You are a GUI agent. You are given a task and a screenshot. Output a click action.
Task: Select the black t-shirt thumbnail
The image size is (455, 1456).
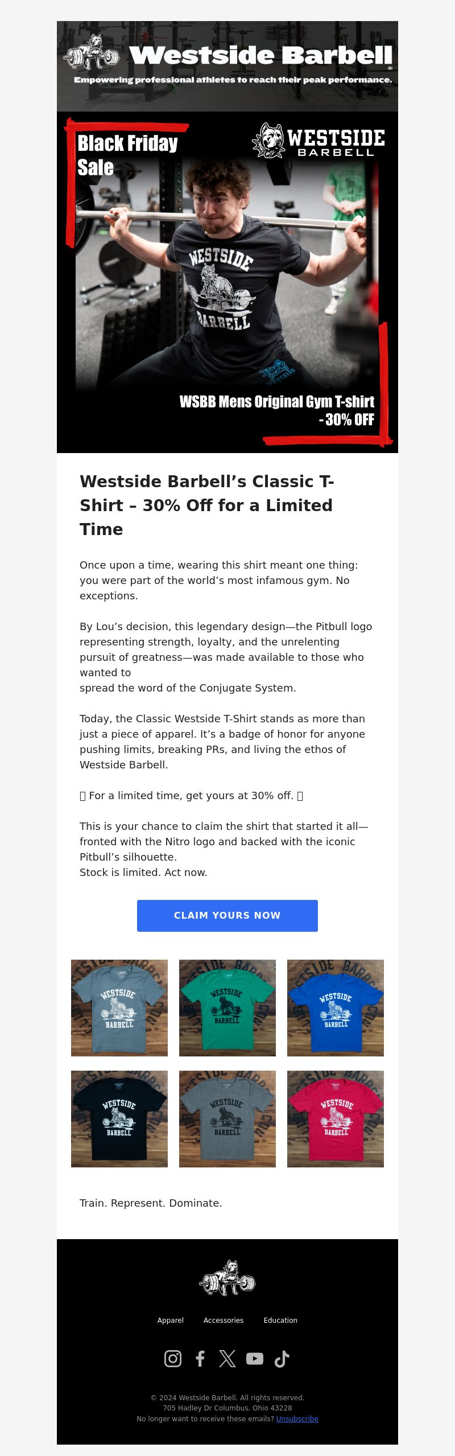(119, 1118)
